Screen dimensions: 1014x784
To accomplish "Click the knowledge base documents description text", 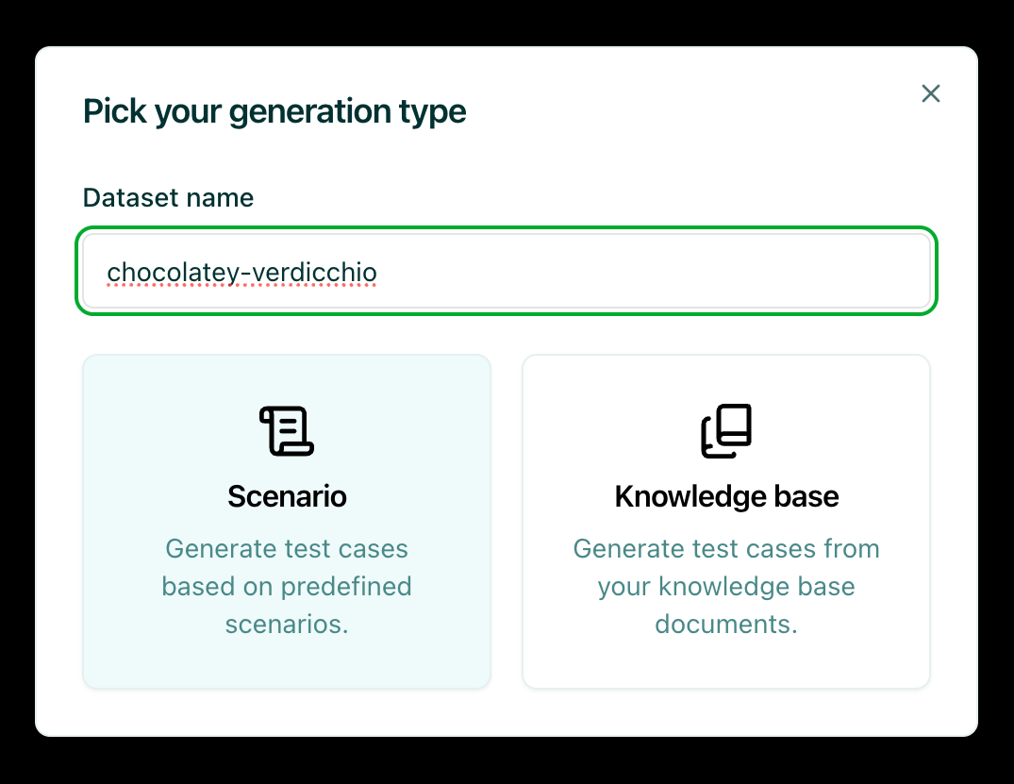I will pyautogui.click(x=726, y=586).
